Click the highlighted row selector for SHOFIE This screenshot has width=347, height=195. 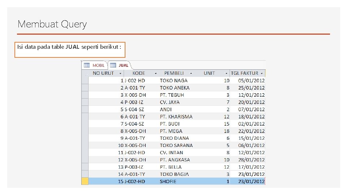[x=85, y=181]
